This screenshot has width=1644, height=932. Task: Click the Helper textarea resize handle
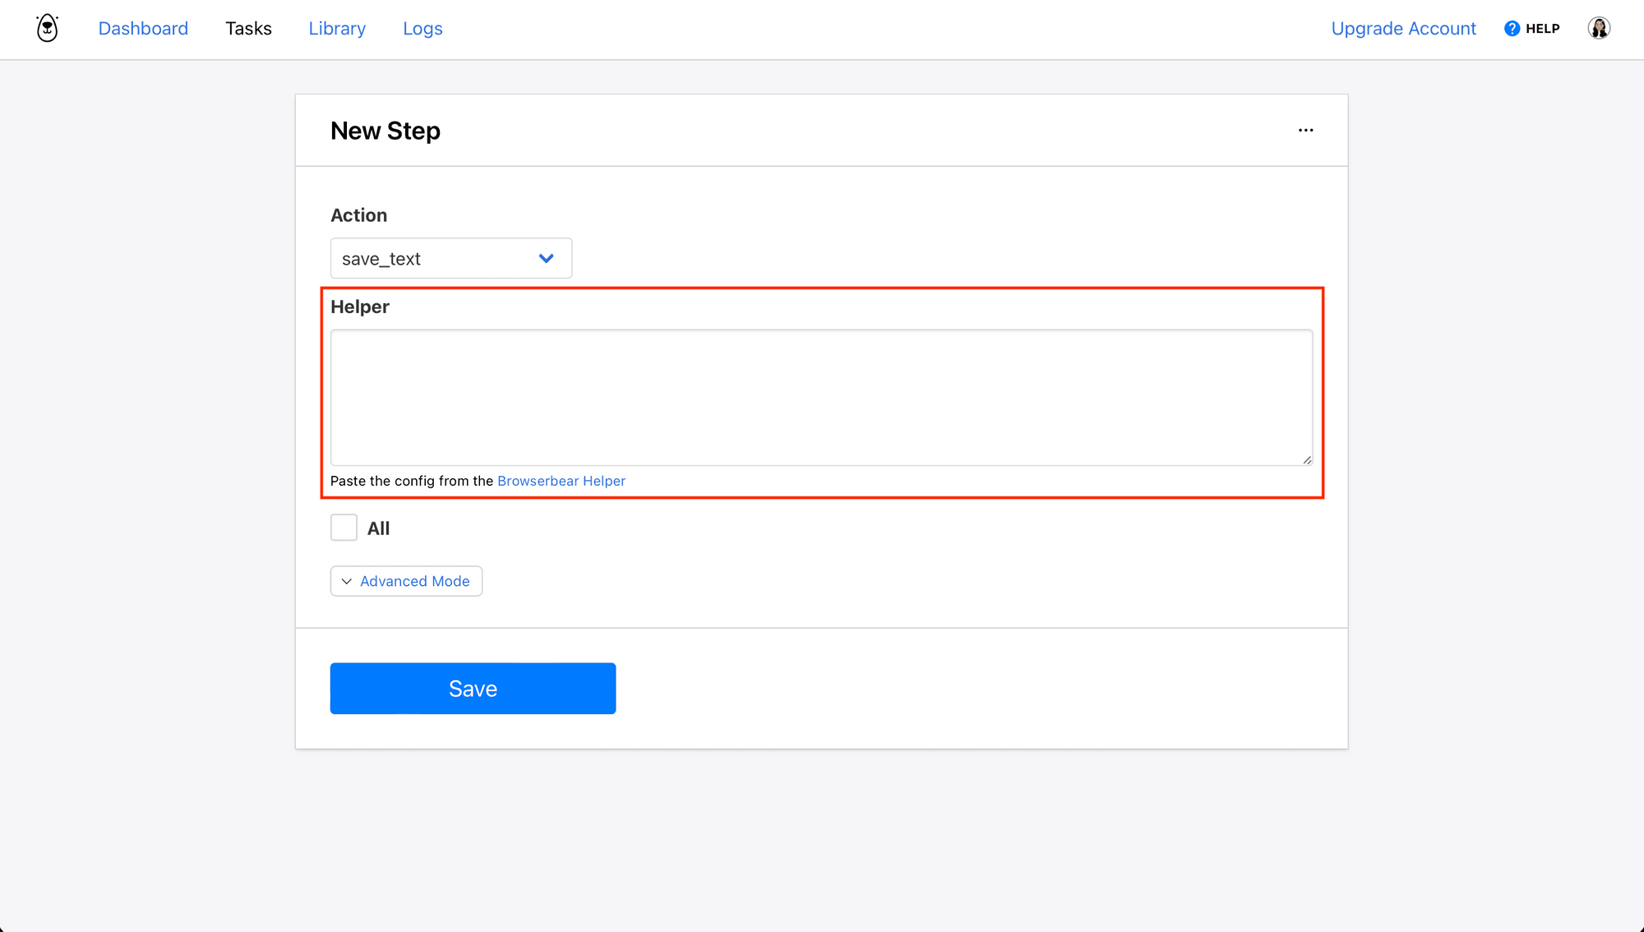(1307, 460)
